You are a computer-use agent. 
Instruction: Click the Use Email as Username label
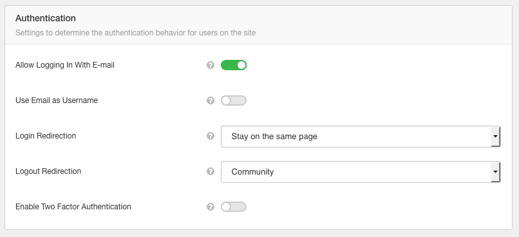[57, 100]
